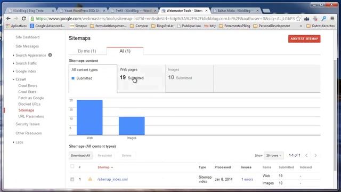The width and height of the screenshot is (341, 192).
Task: Open the PersonalDevelopment bookmark folder
Action: 272,26
